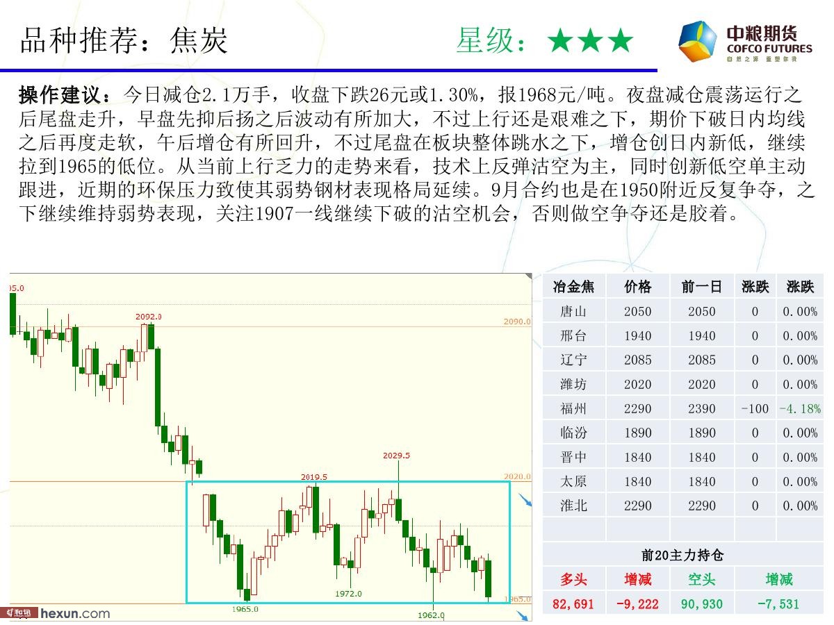Screen dimensions: 834x625
Task: Select the first green rating star
Action: [559, 42]
